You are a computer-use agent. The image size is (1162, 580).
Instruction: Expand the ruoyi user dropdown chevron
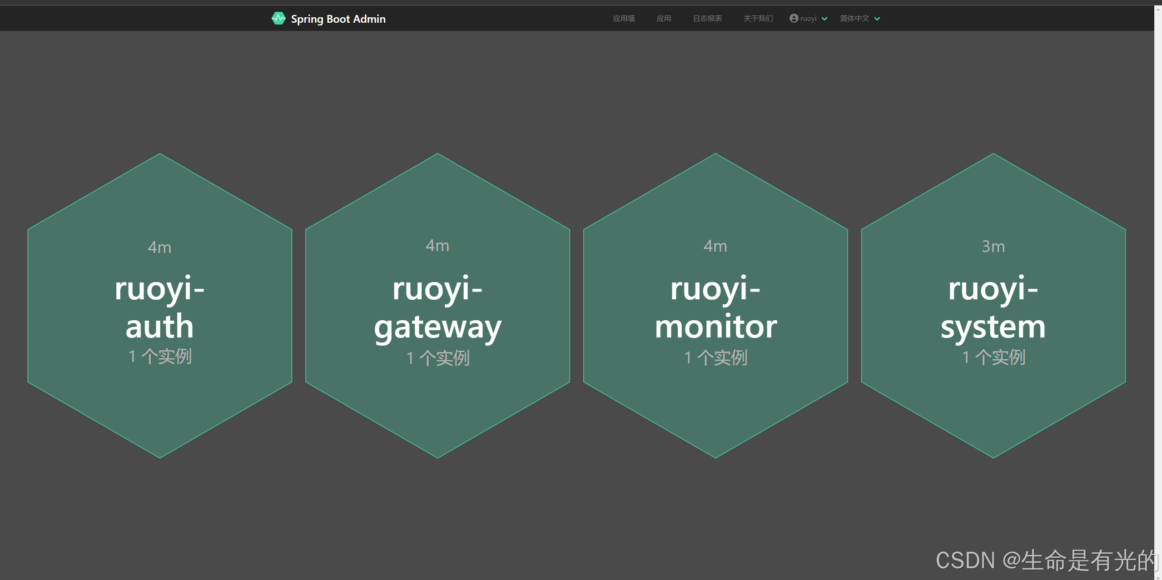[x=824, y=19]
